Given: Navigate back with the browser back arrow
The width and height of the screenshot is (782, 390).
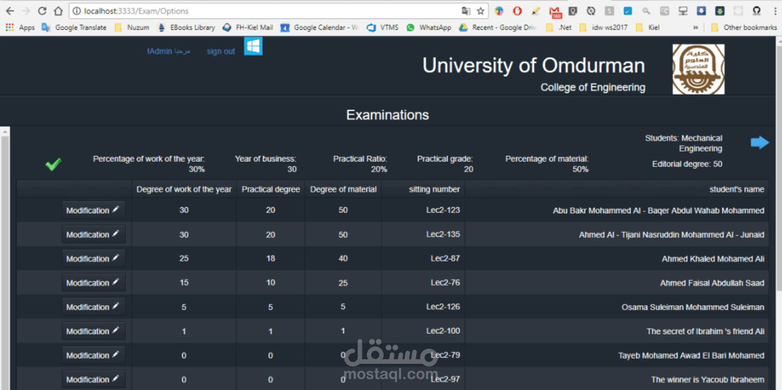Looking at the screenshot, I should (x=9, y=10).
